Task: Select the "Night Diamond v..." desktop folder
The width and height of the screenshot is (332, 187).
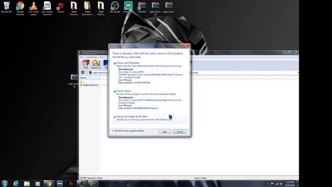Action: (x=88, y=8)
